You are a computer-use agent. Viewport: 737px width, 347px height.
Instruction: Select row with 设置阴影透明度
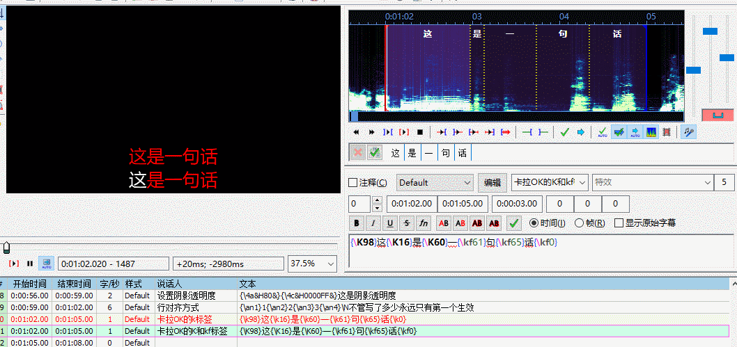point(365,296)
